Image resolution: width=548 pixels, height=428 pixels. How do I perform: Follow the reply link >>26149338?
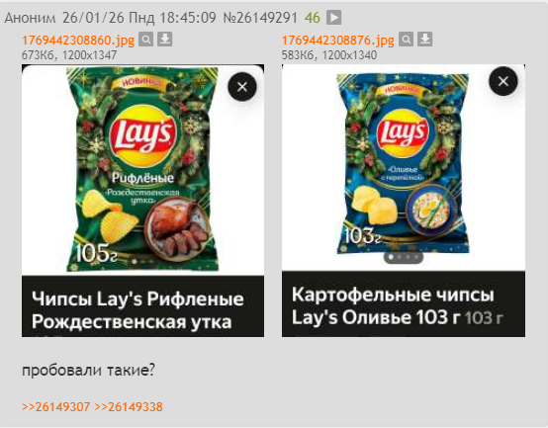pos(129,406)
